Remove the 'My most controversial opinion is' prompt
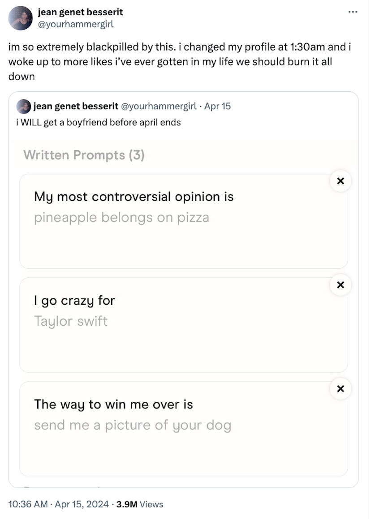The width and height of the screenshot is (371, 519). 340,181
